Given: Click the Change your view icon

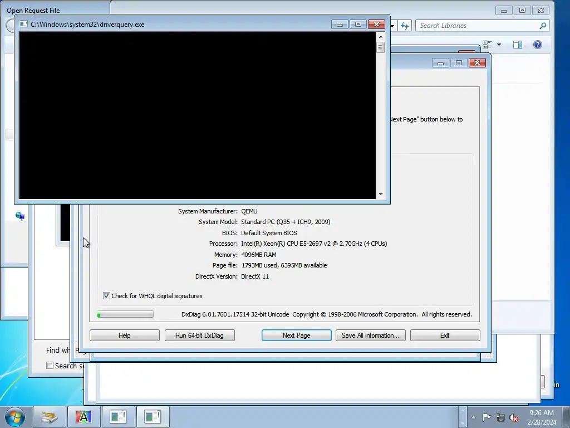Looking at the screenshot, I should click(x=488, y=45).
